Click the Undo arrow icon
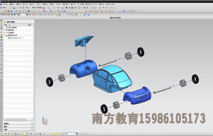This screenshot has height=136, width=213. (x=27, y=8)
